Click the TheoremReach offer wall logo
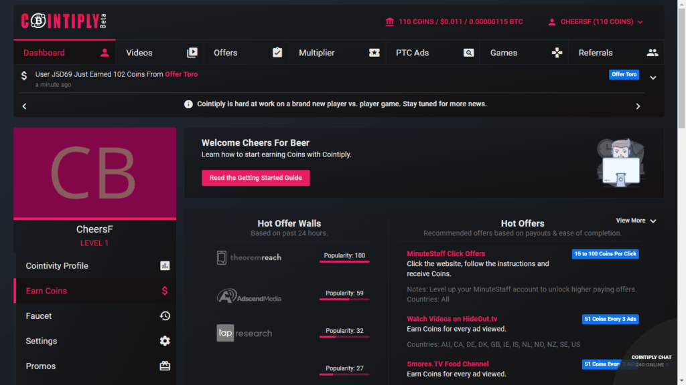 pyautogui.click(x=249, y=257)
